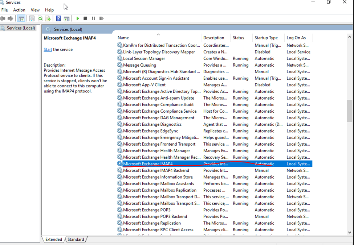Sort by the Startup Type column header
The image size is (354, 245).
coord(266,38)
